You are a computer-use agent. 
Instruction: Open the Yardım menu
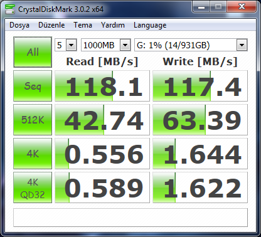(x=113, y=25)
